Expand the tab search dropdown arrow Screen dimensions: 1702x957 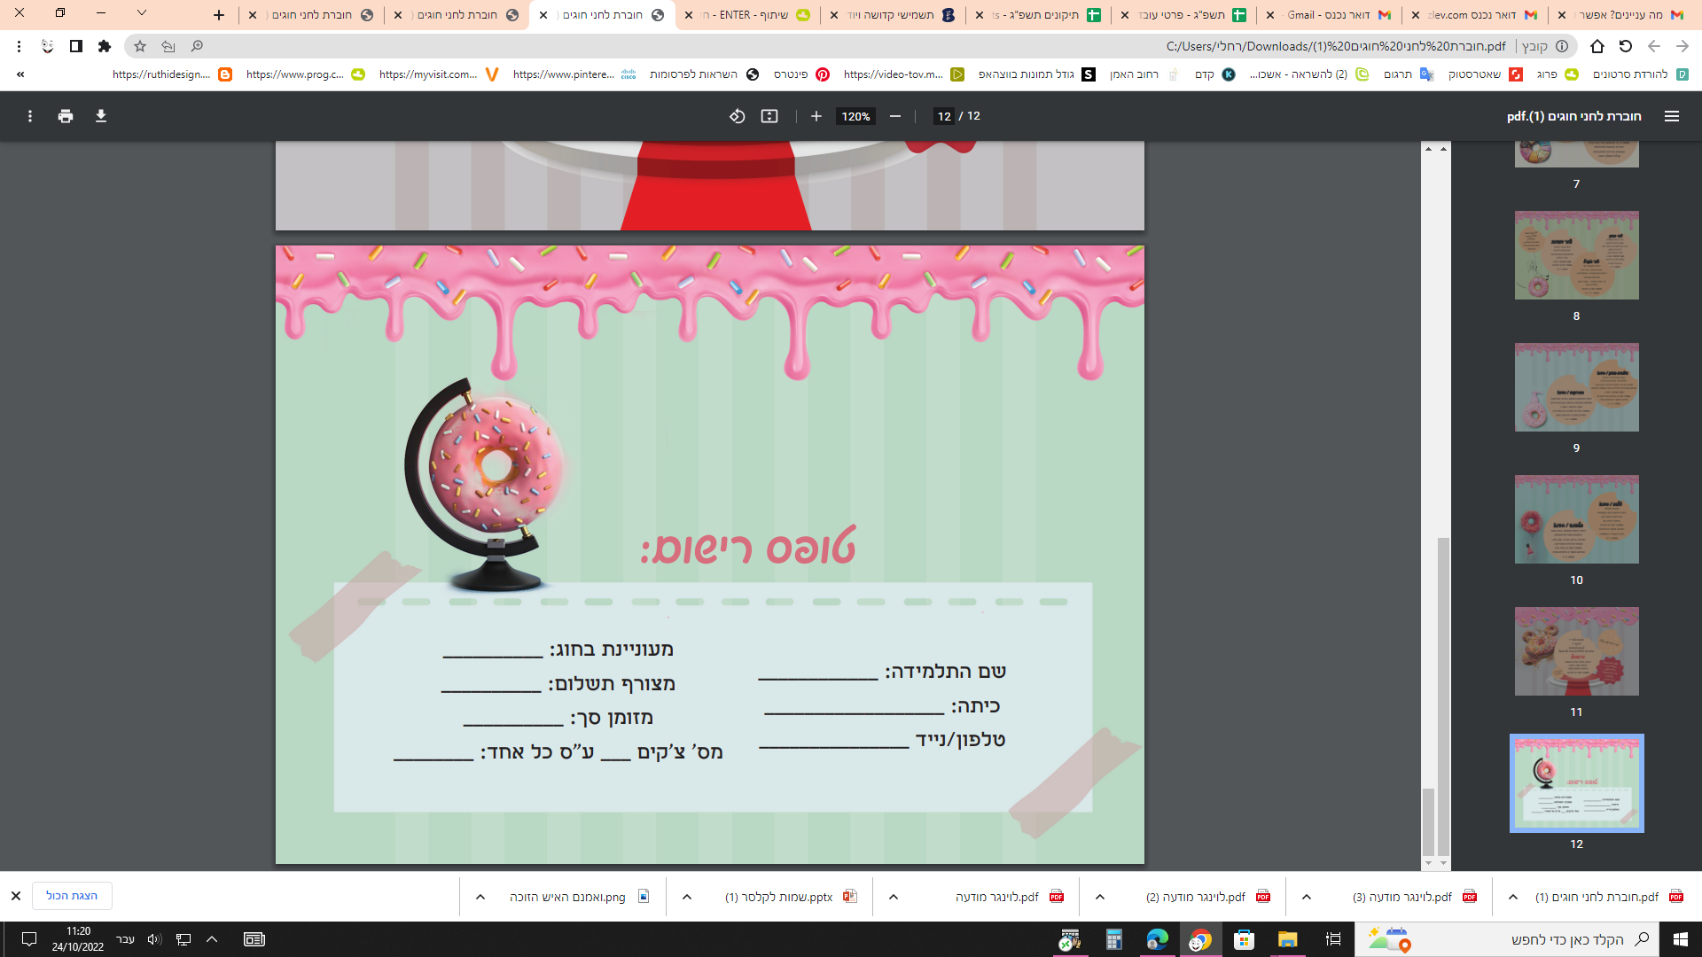pos(142,13)
